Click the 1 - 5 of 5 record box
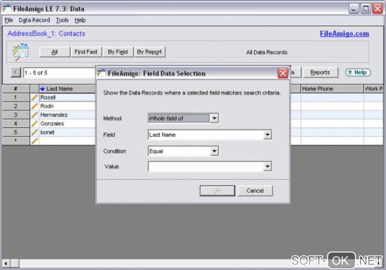386x270 pixels. pos(59,73)
